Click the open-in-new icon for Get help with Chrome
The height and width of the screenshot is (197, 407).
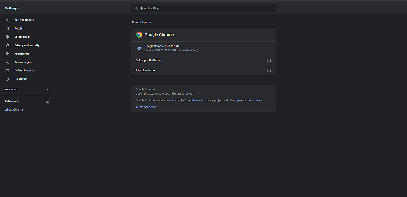click(269, 60)
